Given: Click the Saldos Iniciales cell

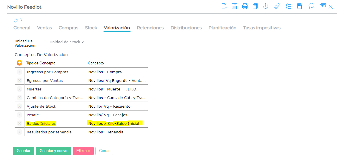Looking at the screenshot, I should pyautogui.click(x=55, y=123).
